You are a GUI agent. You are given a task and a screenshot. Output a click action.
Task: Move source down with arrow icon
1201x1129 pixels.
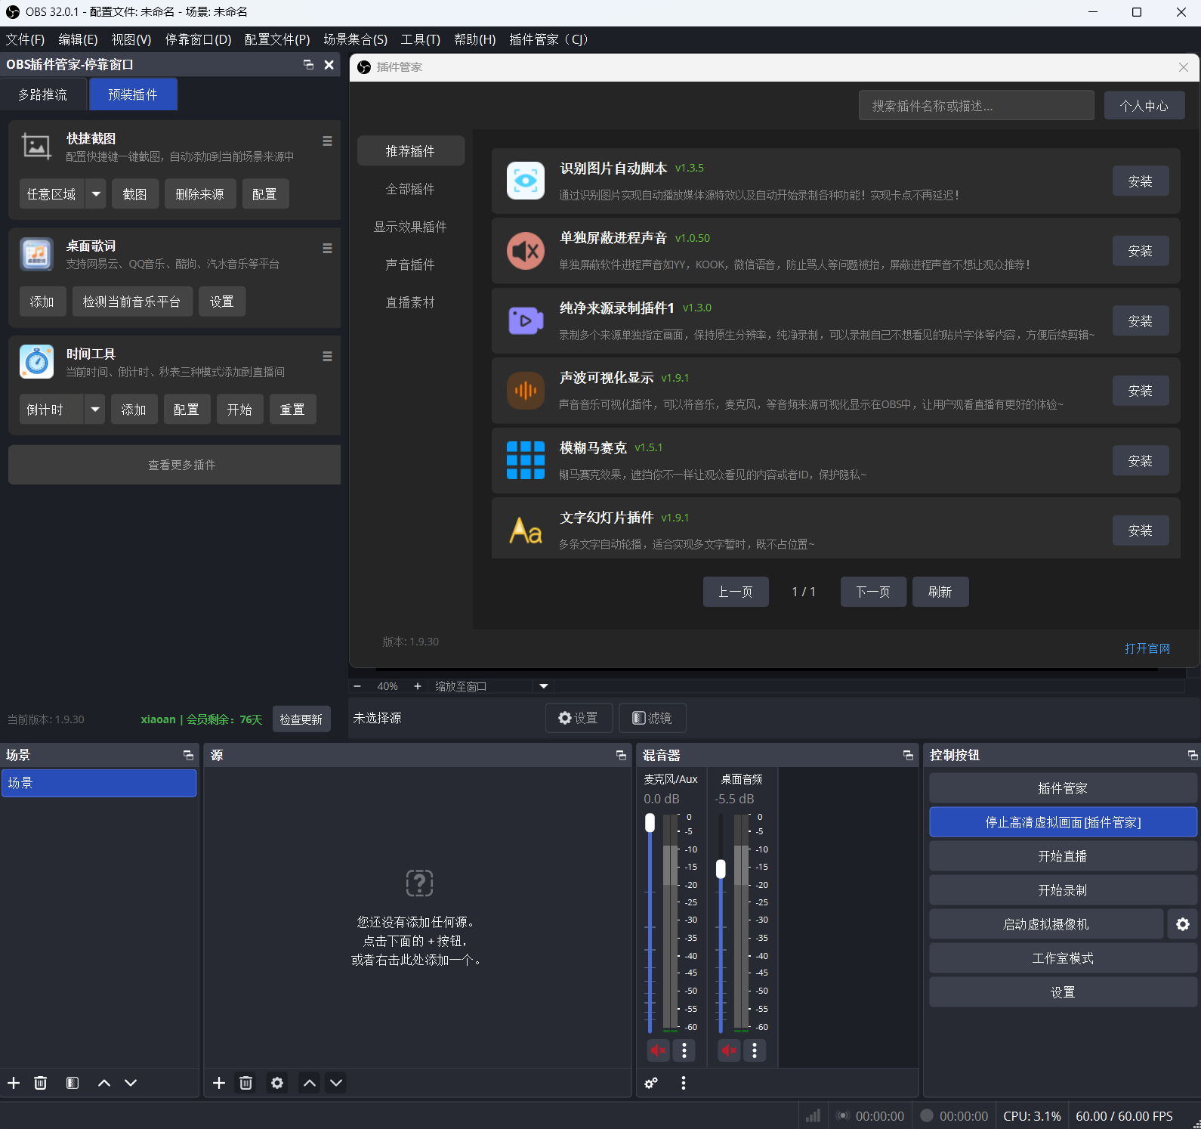coord(336,1083)
